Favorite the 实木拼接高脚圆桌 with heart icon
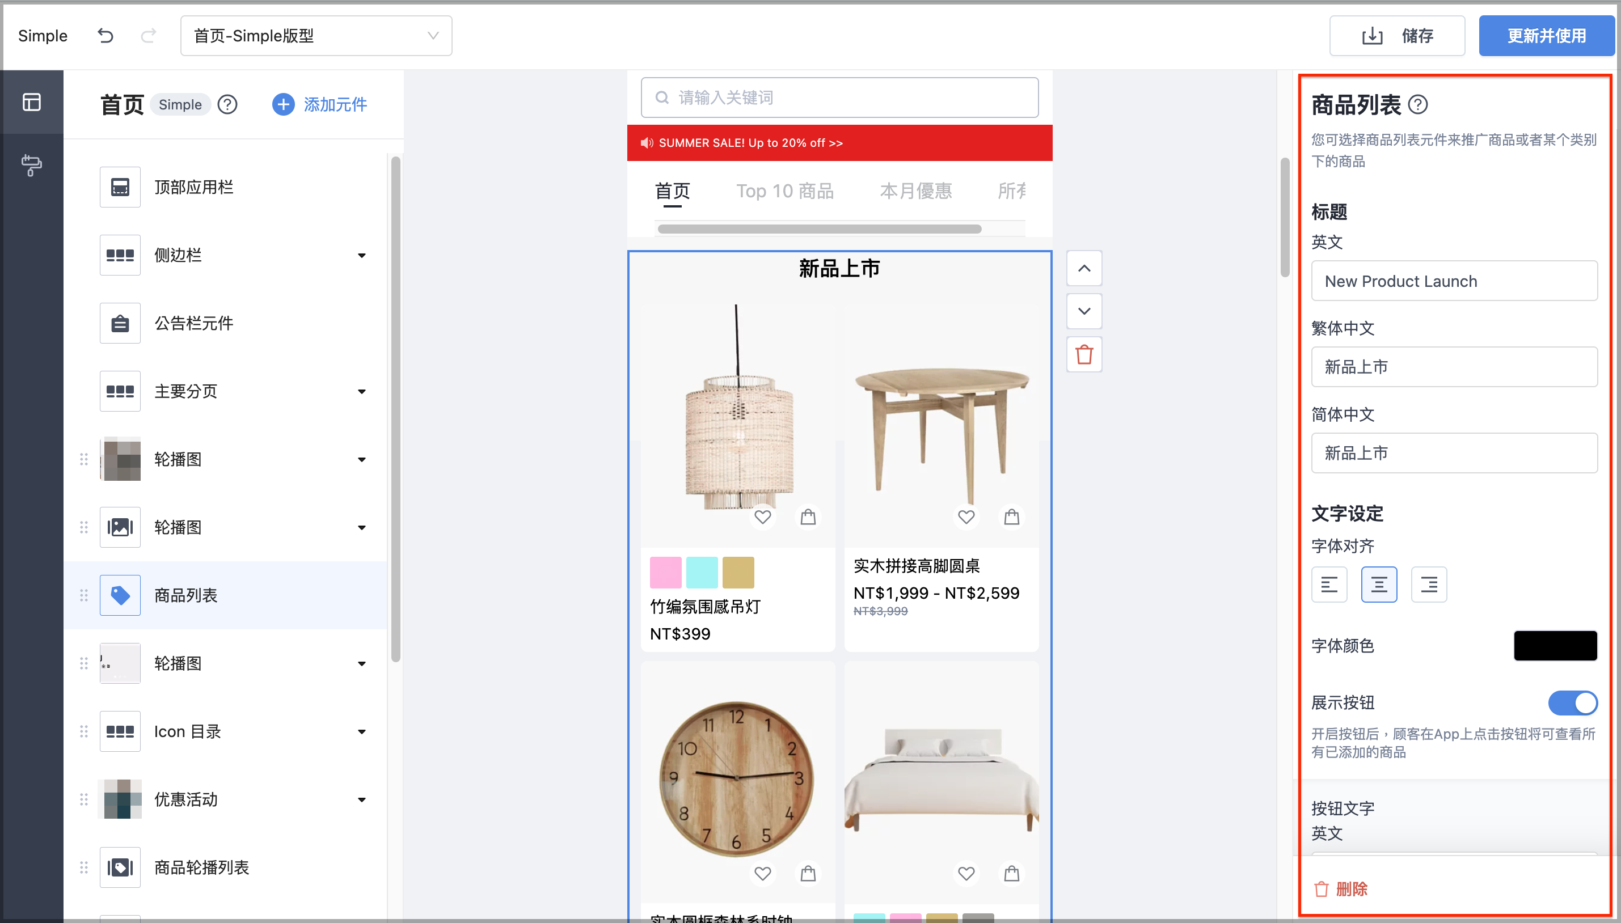This screenshot has height=923, width=1621. pos(966,517)
